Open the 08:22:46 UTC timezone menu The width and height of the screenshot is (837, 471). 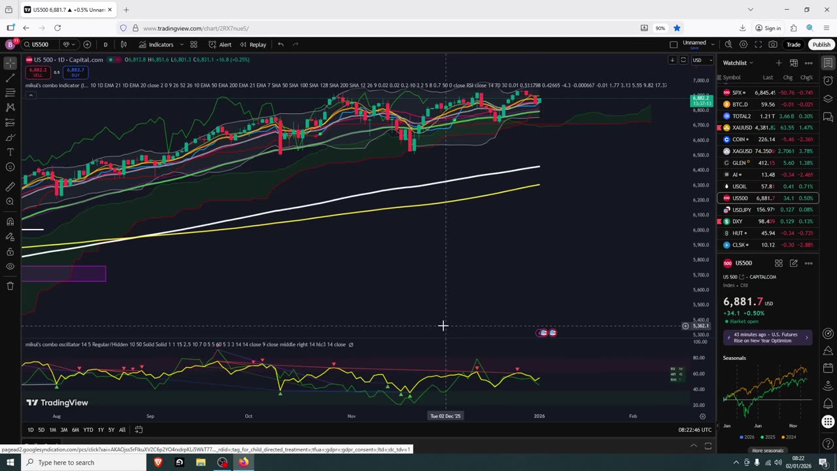pos(695,430)
